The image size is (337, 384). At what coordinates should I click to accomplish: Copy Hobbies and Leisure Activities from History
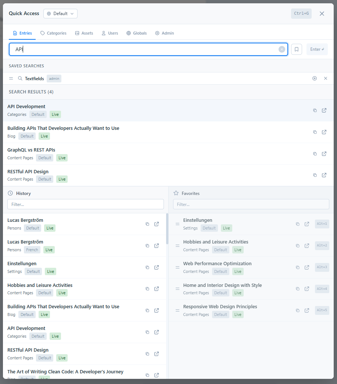pyautogui.click(x=147, y=289)
